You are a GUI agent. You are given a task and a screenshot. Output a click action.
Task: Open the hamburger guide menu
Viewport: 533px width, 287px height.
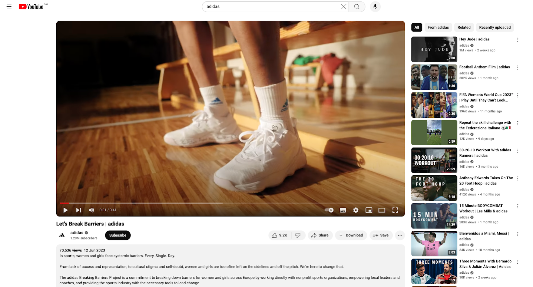point(9,7)
